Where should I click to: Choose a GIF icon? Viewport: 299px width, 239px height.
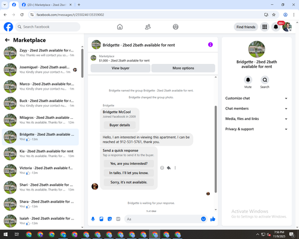click(118, 219)
